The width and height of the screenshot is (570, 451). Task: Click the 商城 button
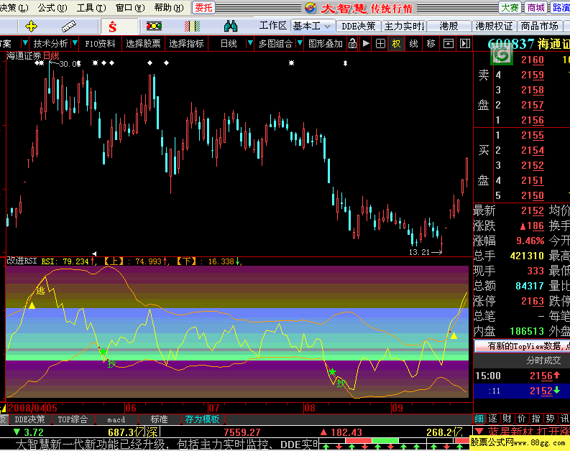click(x=535, y=8)
